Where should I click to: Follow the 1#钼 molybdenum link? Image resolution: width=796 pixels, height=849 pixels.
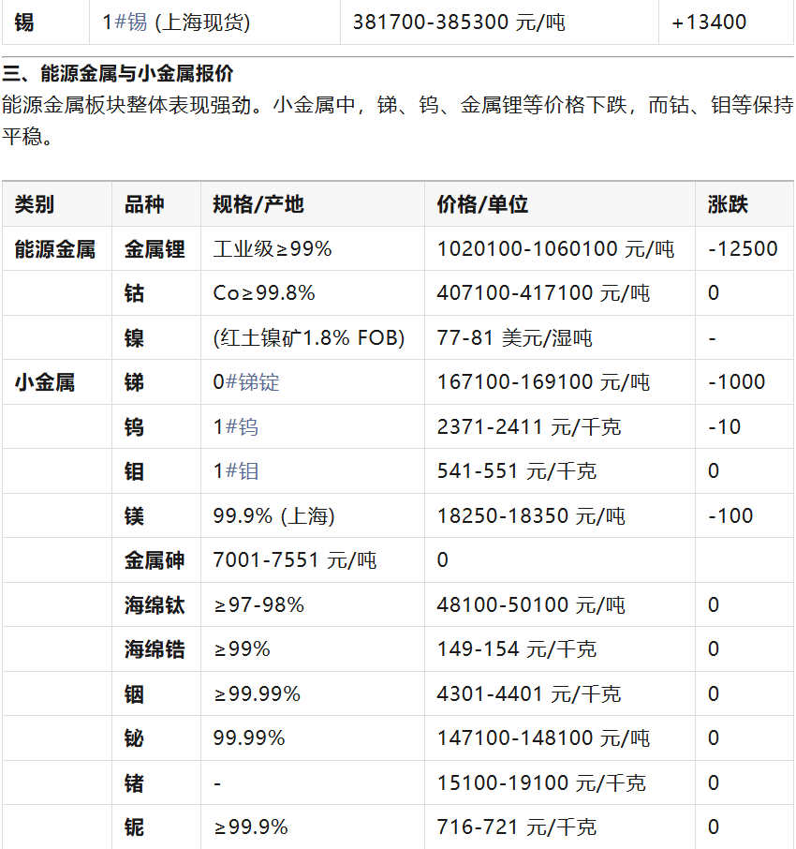pyautogui.click(x=241, y=471)
